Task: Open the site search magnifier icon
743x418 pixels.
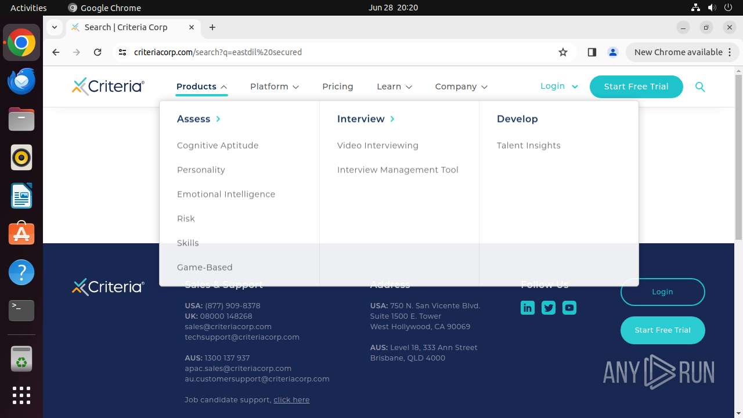Action: pyautogui.click(x=700, y=87)
